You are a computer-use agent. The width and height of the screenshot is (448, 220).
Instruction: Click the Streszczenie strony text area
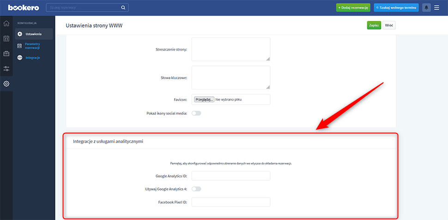(x=231, y=49)
